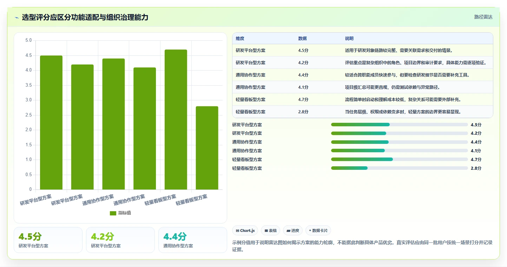Click the 路径雷达 tag in the header
507x267 pixels.
point(483,17)
